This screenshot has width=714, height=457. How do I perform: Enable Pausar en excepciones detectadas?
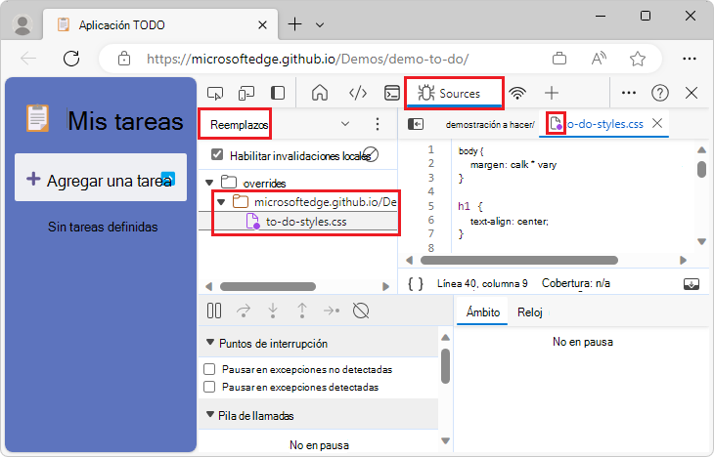point(209,387)
